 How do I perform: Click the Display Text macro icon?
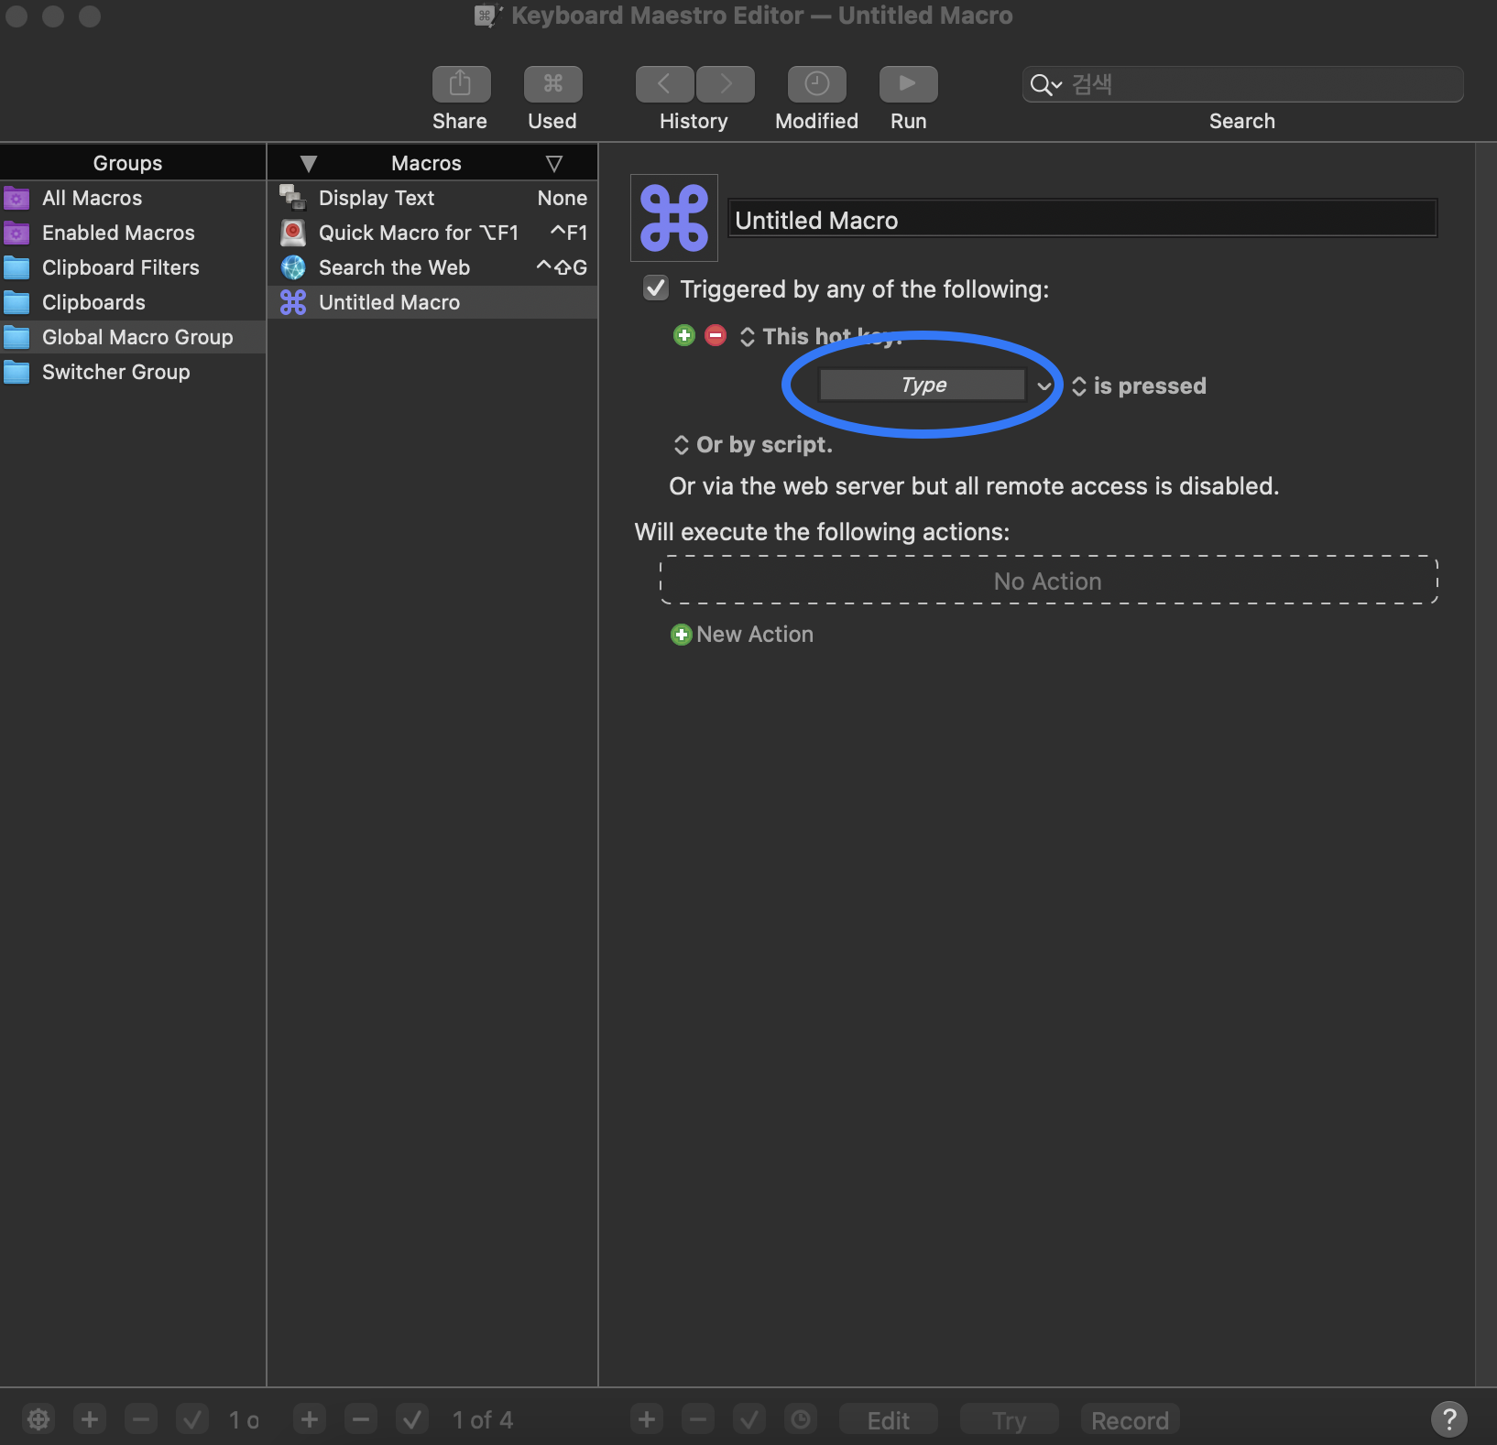(x=293, y=198)
